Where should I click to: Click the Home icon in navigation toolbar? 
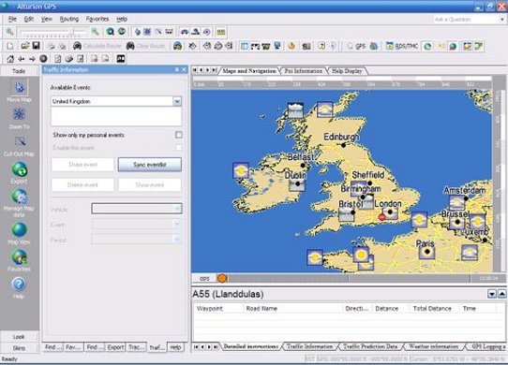click(10, 59)
